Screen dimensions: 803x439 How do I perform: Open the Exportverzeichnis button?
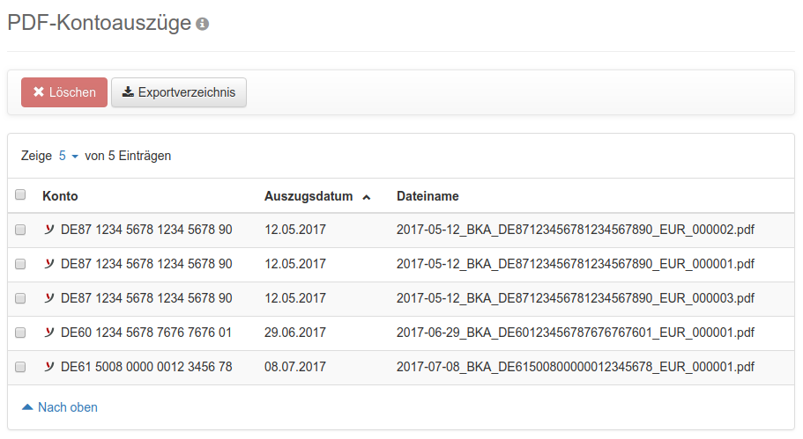(x=179, y=92)
